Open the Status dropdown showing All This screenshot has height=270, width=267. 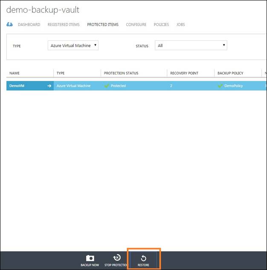coord(191,46)
